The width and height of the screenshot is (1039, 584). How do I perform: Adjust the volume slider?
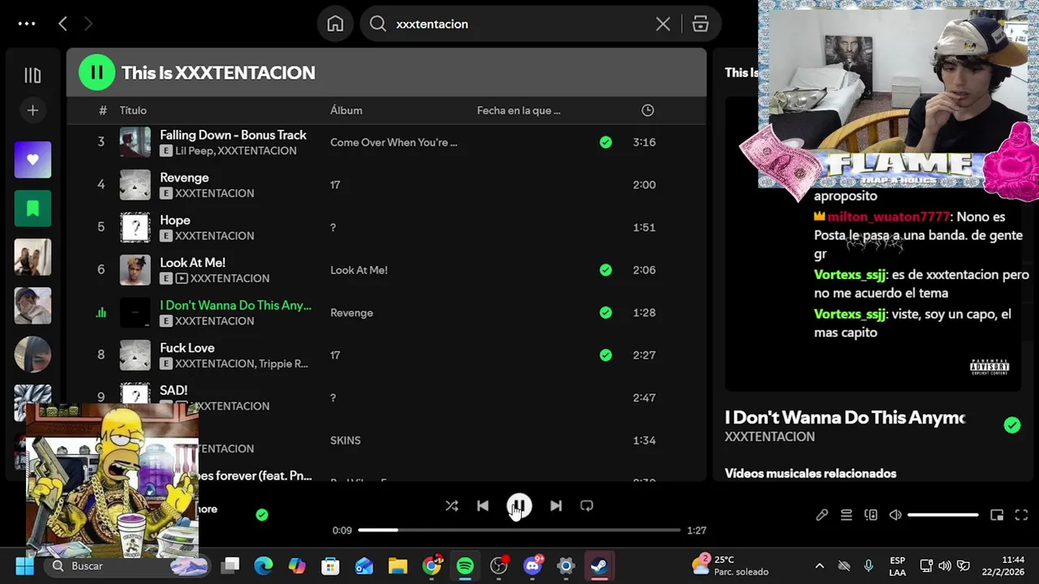click(943, 515)
